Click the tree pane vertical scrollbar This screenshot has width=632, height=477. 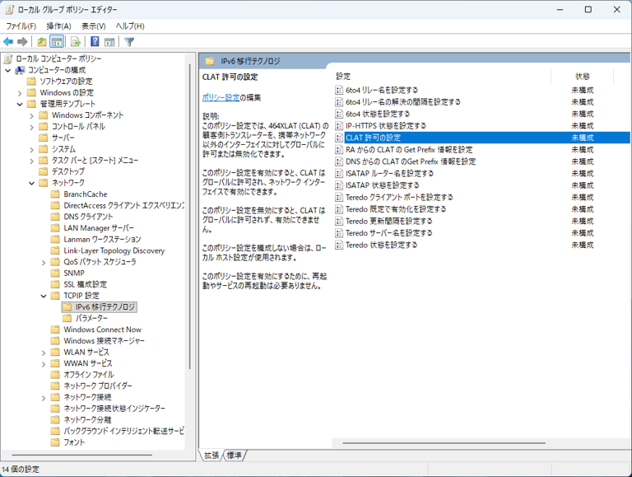190,216
